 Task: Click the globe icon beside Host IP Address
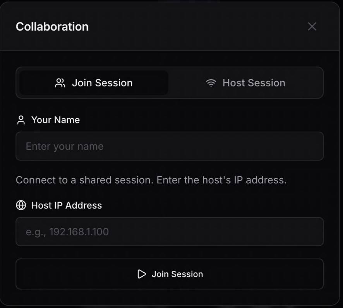pos(21,205)
